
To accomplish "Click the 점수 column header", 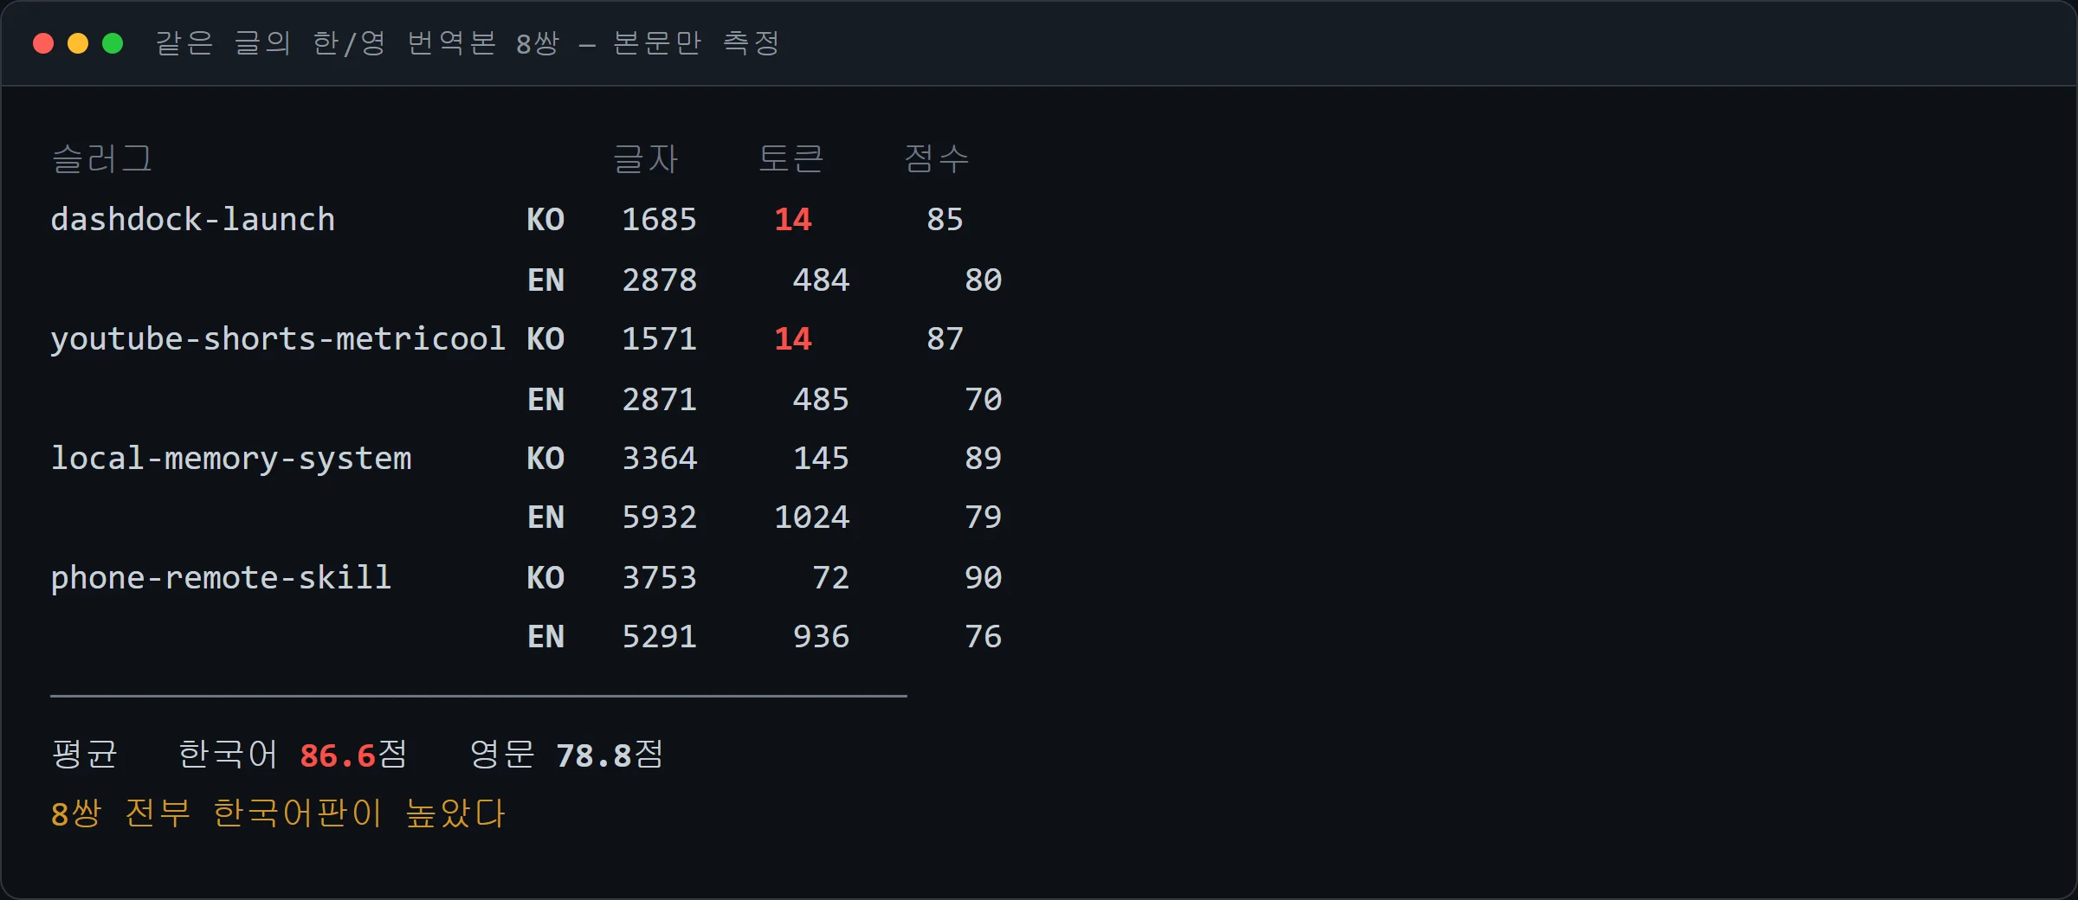I will coord(937,159).
